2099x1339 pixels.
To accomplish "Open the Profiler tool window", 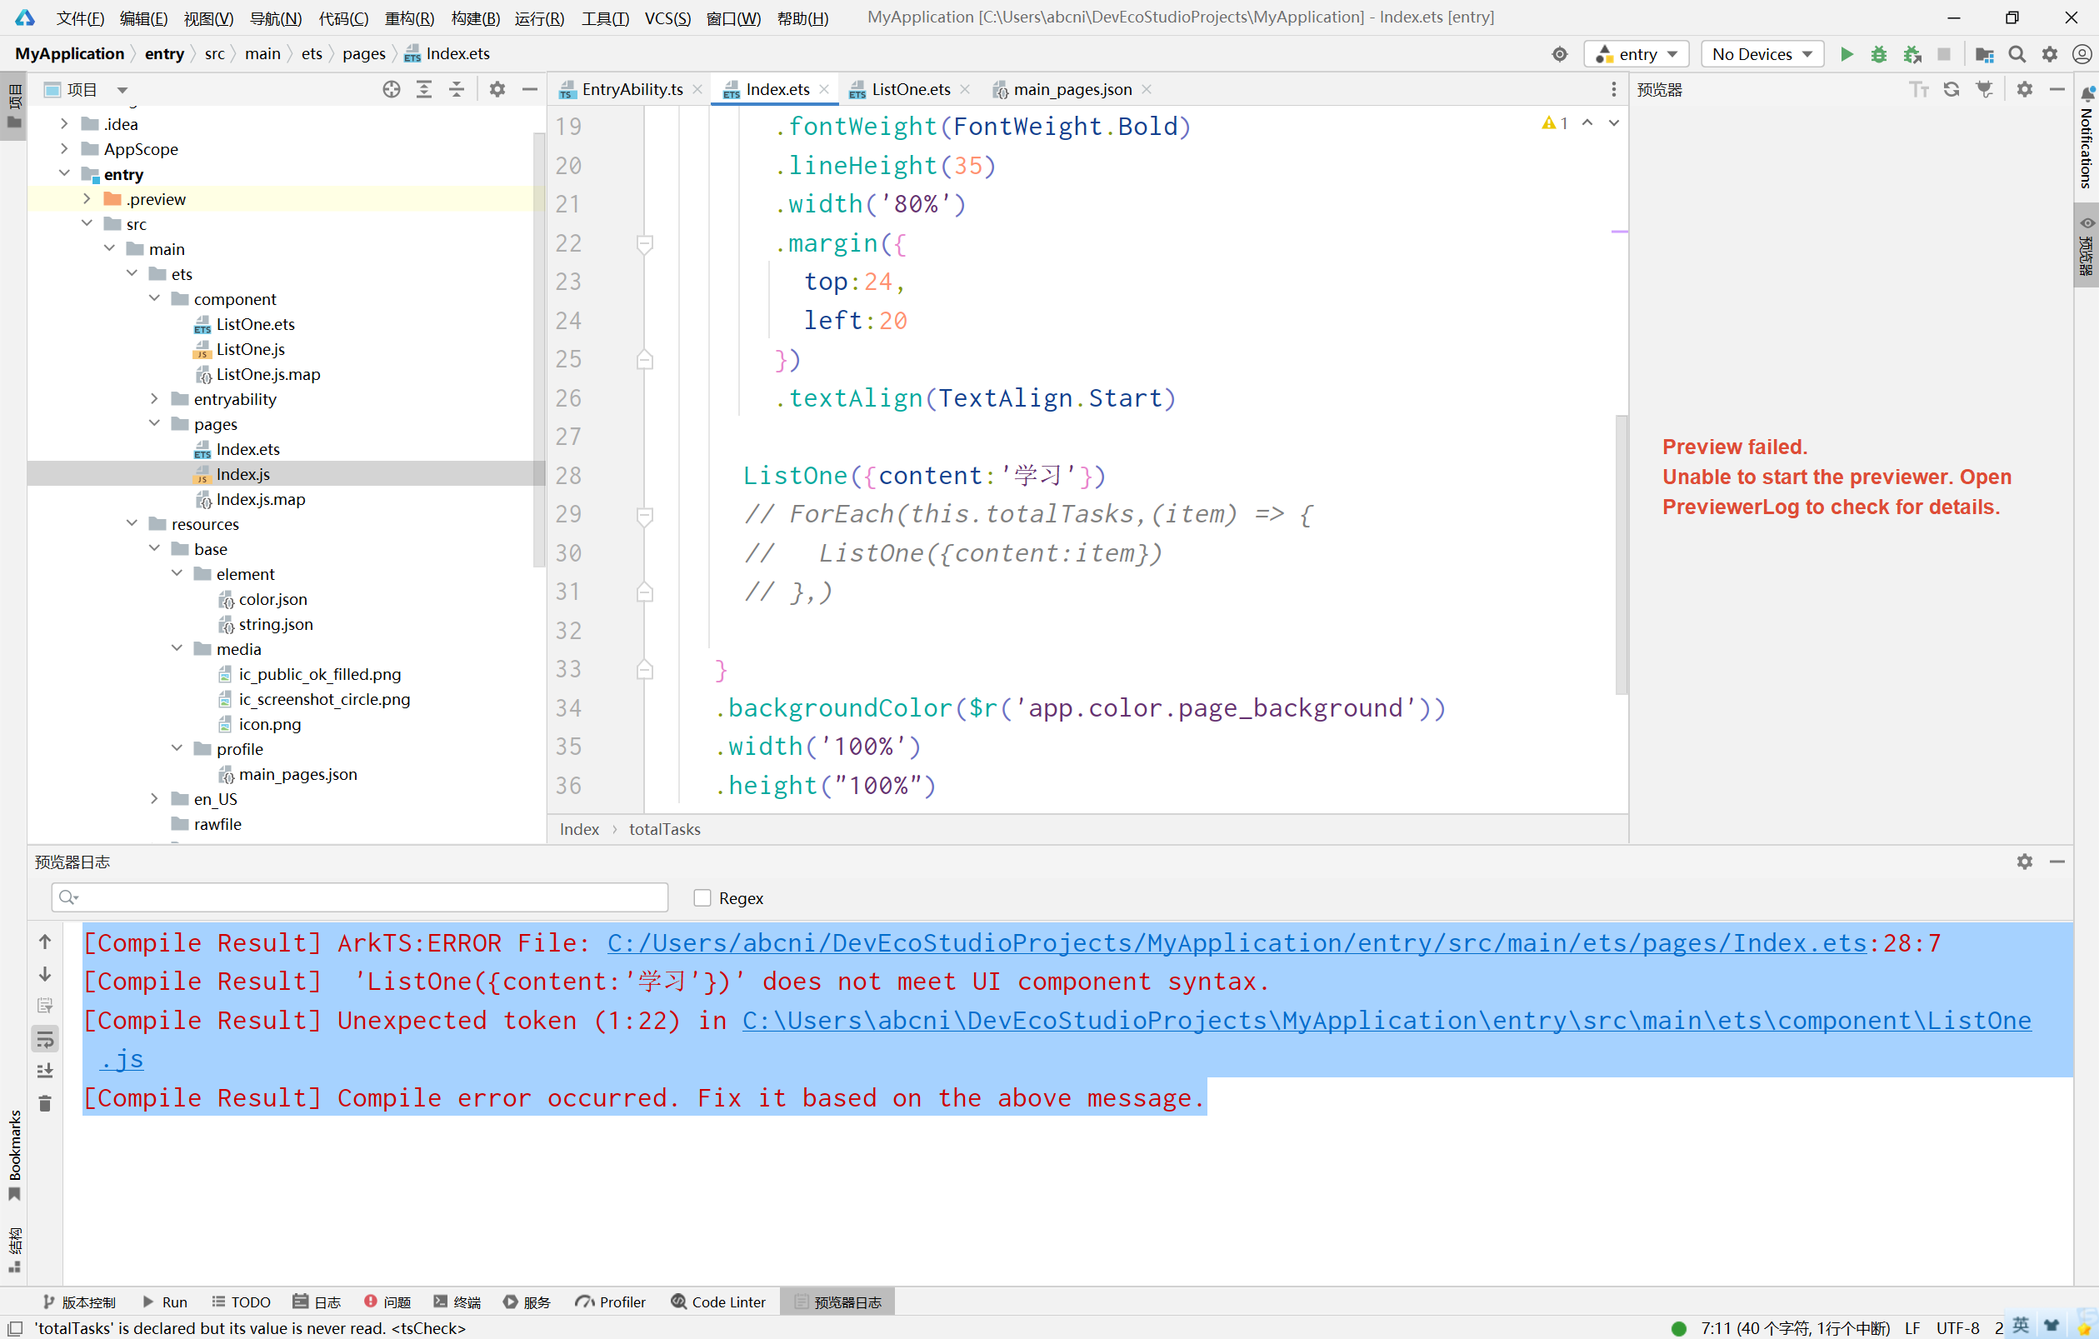I will [x=610, y=1302].
